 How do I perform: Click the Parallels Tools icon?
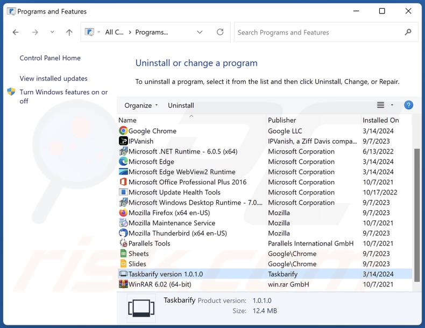point(123,243)
